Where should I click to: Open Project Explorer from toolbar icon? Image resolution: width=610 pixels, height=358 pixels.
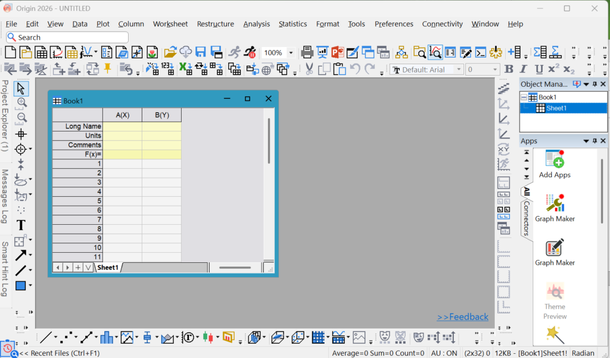(x=419, y=52)
